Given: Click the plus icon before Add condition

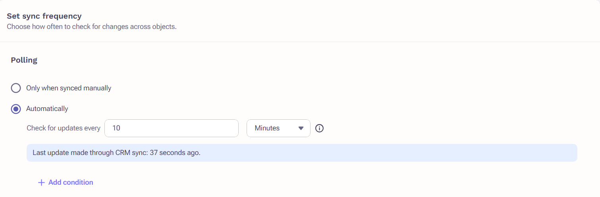Looking at the screenshot, I should click(41, 183).
